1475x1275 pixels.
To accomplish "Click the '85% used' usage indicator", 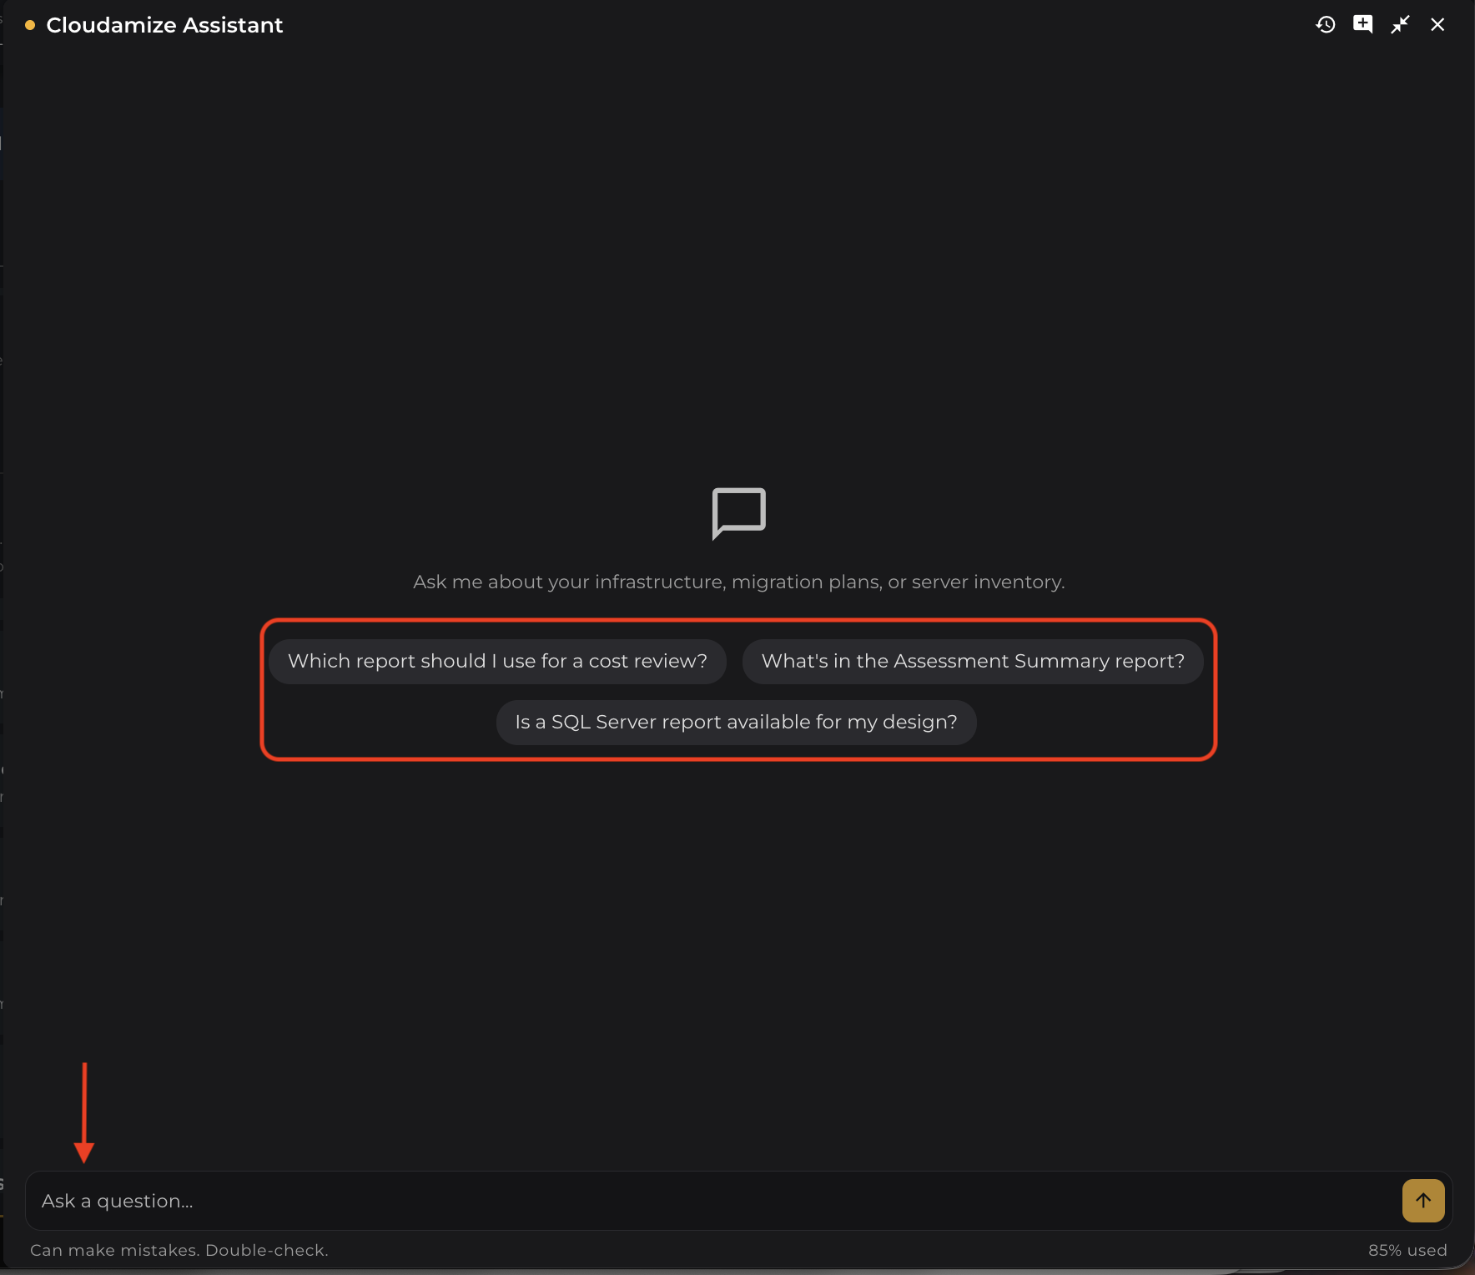I will 1407,1250.
